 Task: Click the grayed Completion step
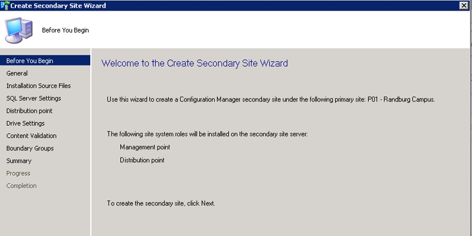pos(22,186)
